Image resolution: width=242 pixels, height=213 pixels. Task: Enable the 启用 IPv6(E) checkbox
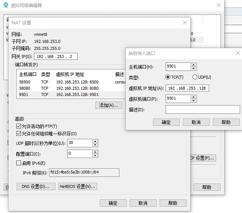[x=19, y=163]
